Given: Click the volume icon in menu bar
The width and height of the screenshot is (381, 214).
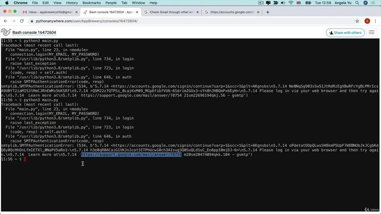Looking at the screenshot, I should click(x=283, y=2).
